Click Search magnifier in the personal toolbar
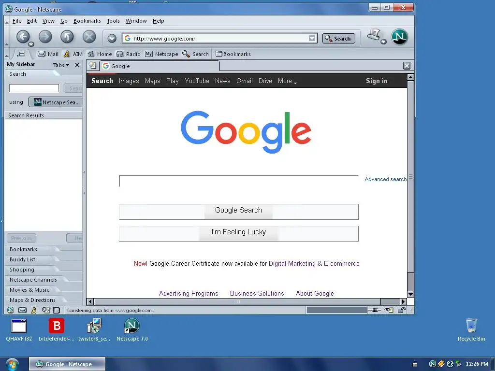This screenshot has width=495, height=371. tap(196, 54)
